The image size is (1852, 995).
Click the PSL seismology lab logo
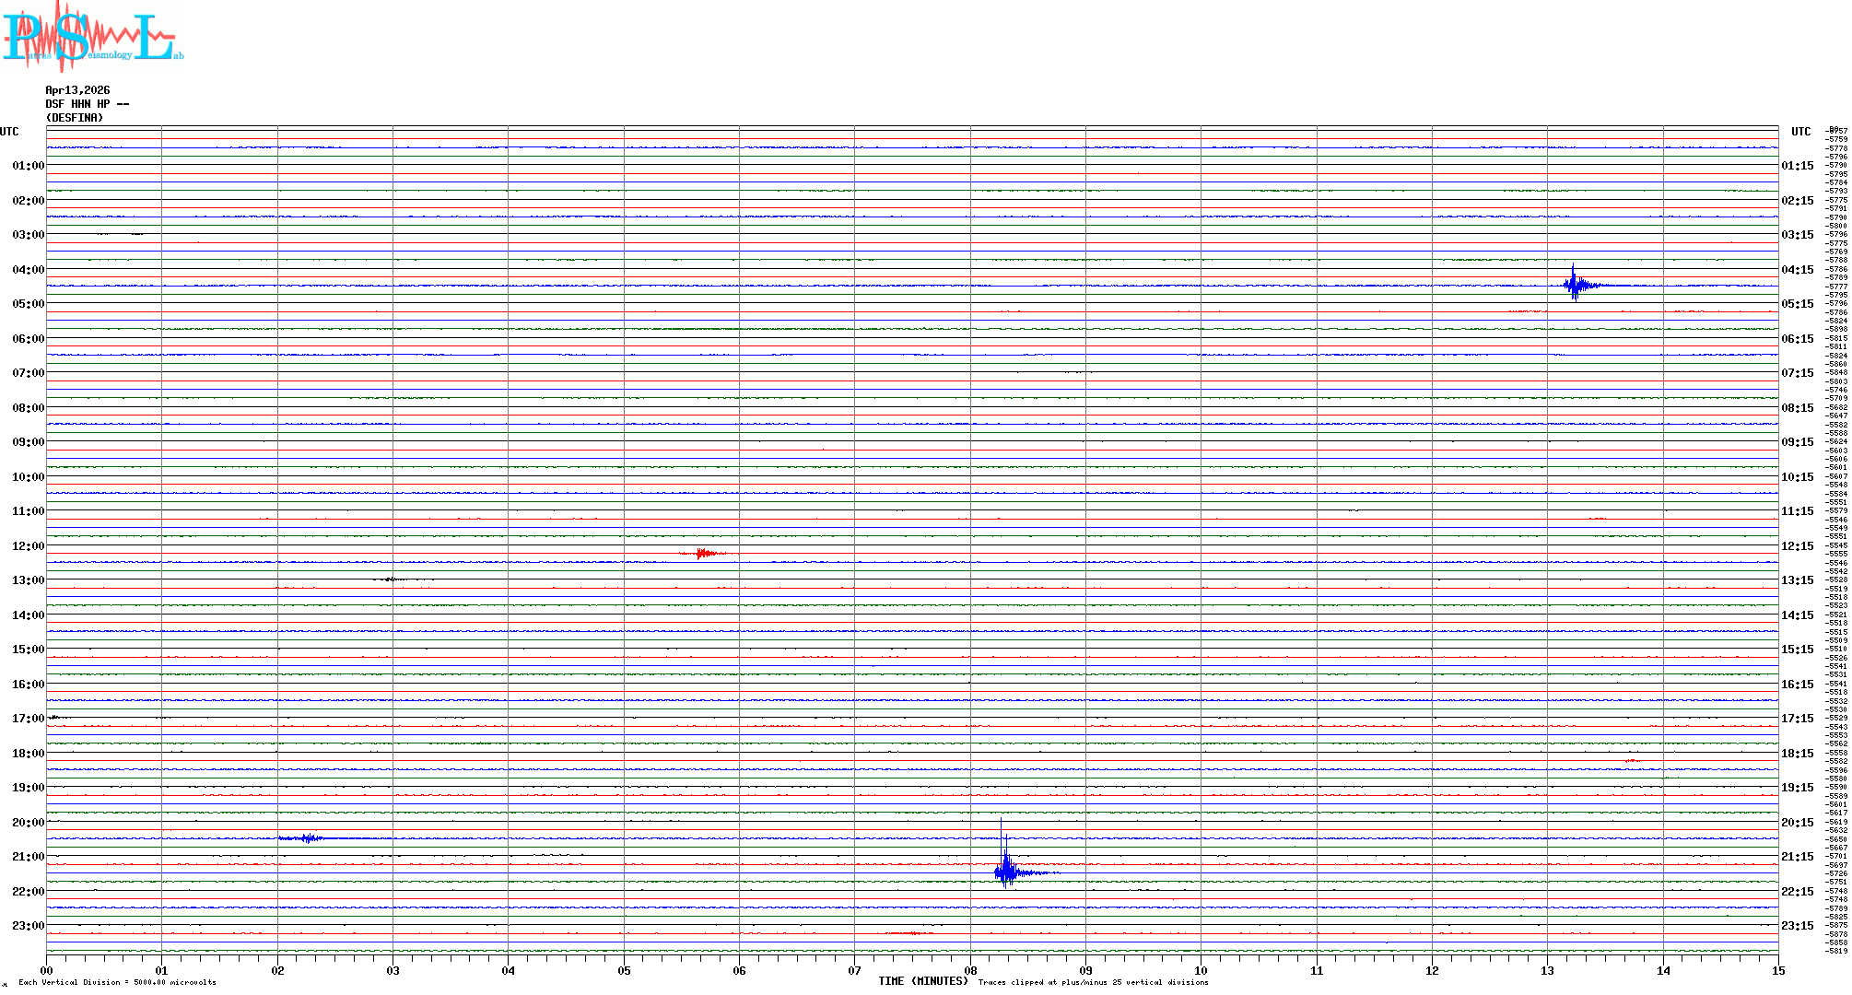(x=92, y=35)
